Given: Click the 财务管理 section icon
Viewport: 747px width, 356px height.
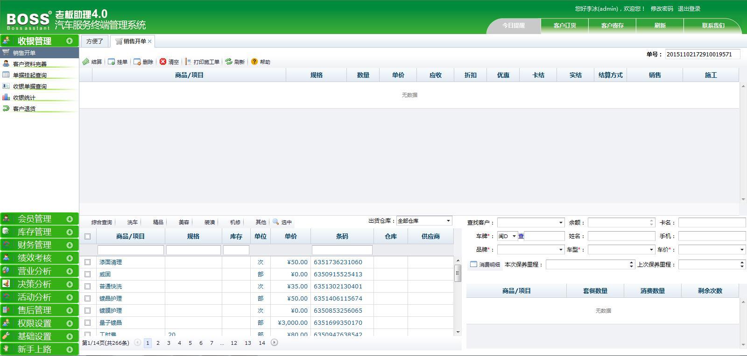Looking at the screenshot, I should click(7, 245).
